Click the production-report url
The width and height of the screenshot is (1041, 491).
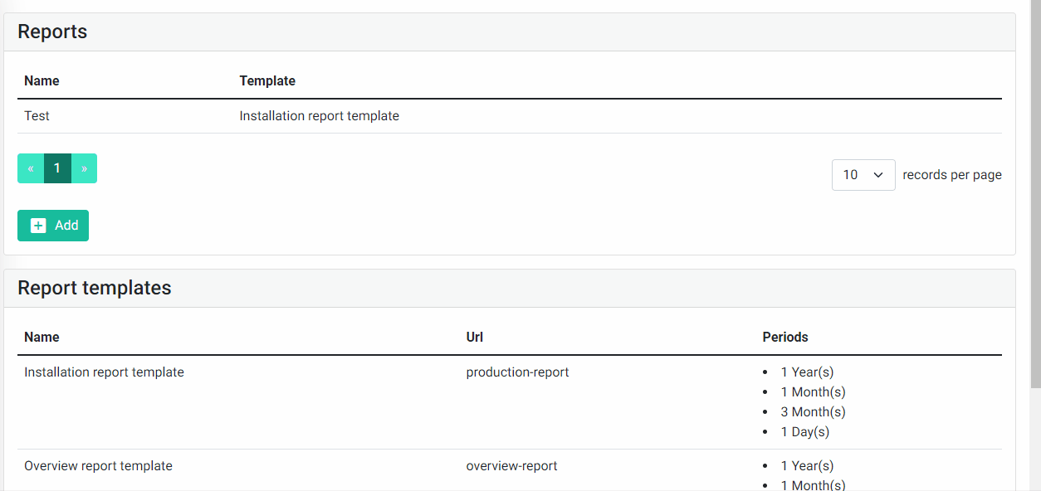tap(518, 372)
